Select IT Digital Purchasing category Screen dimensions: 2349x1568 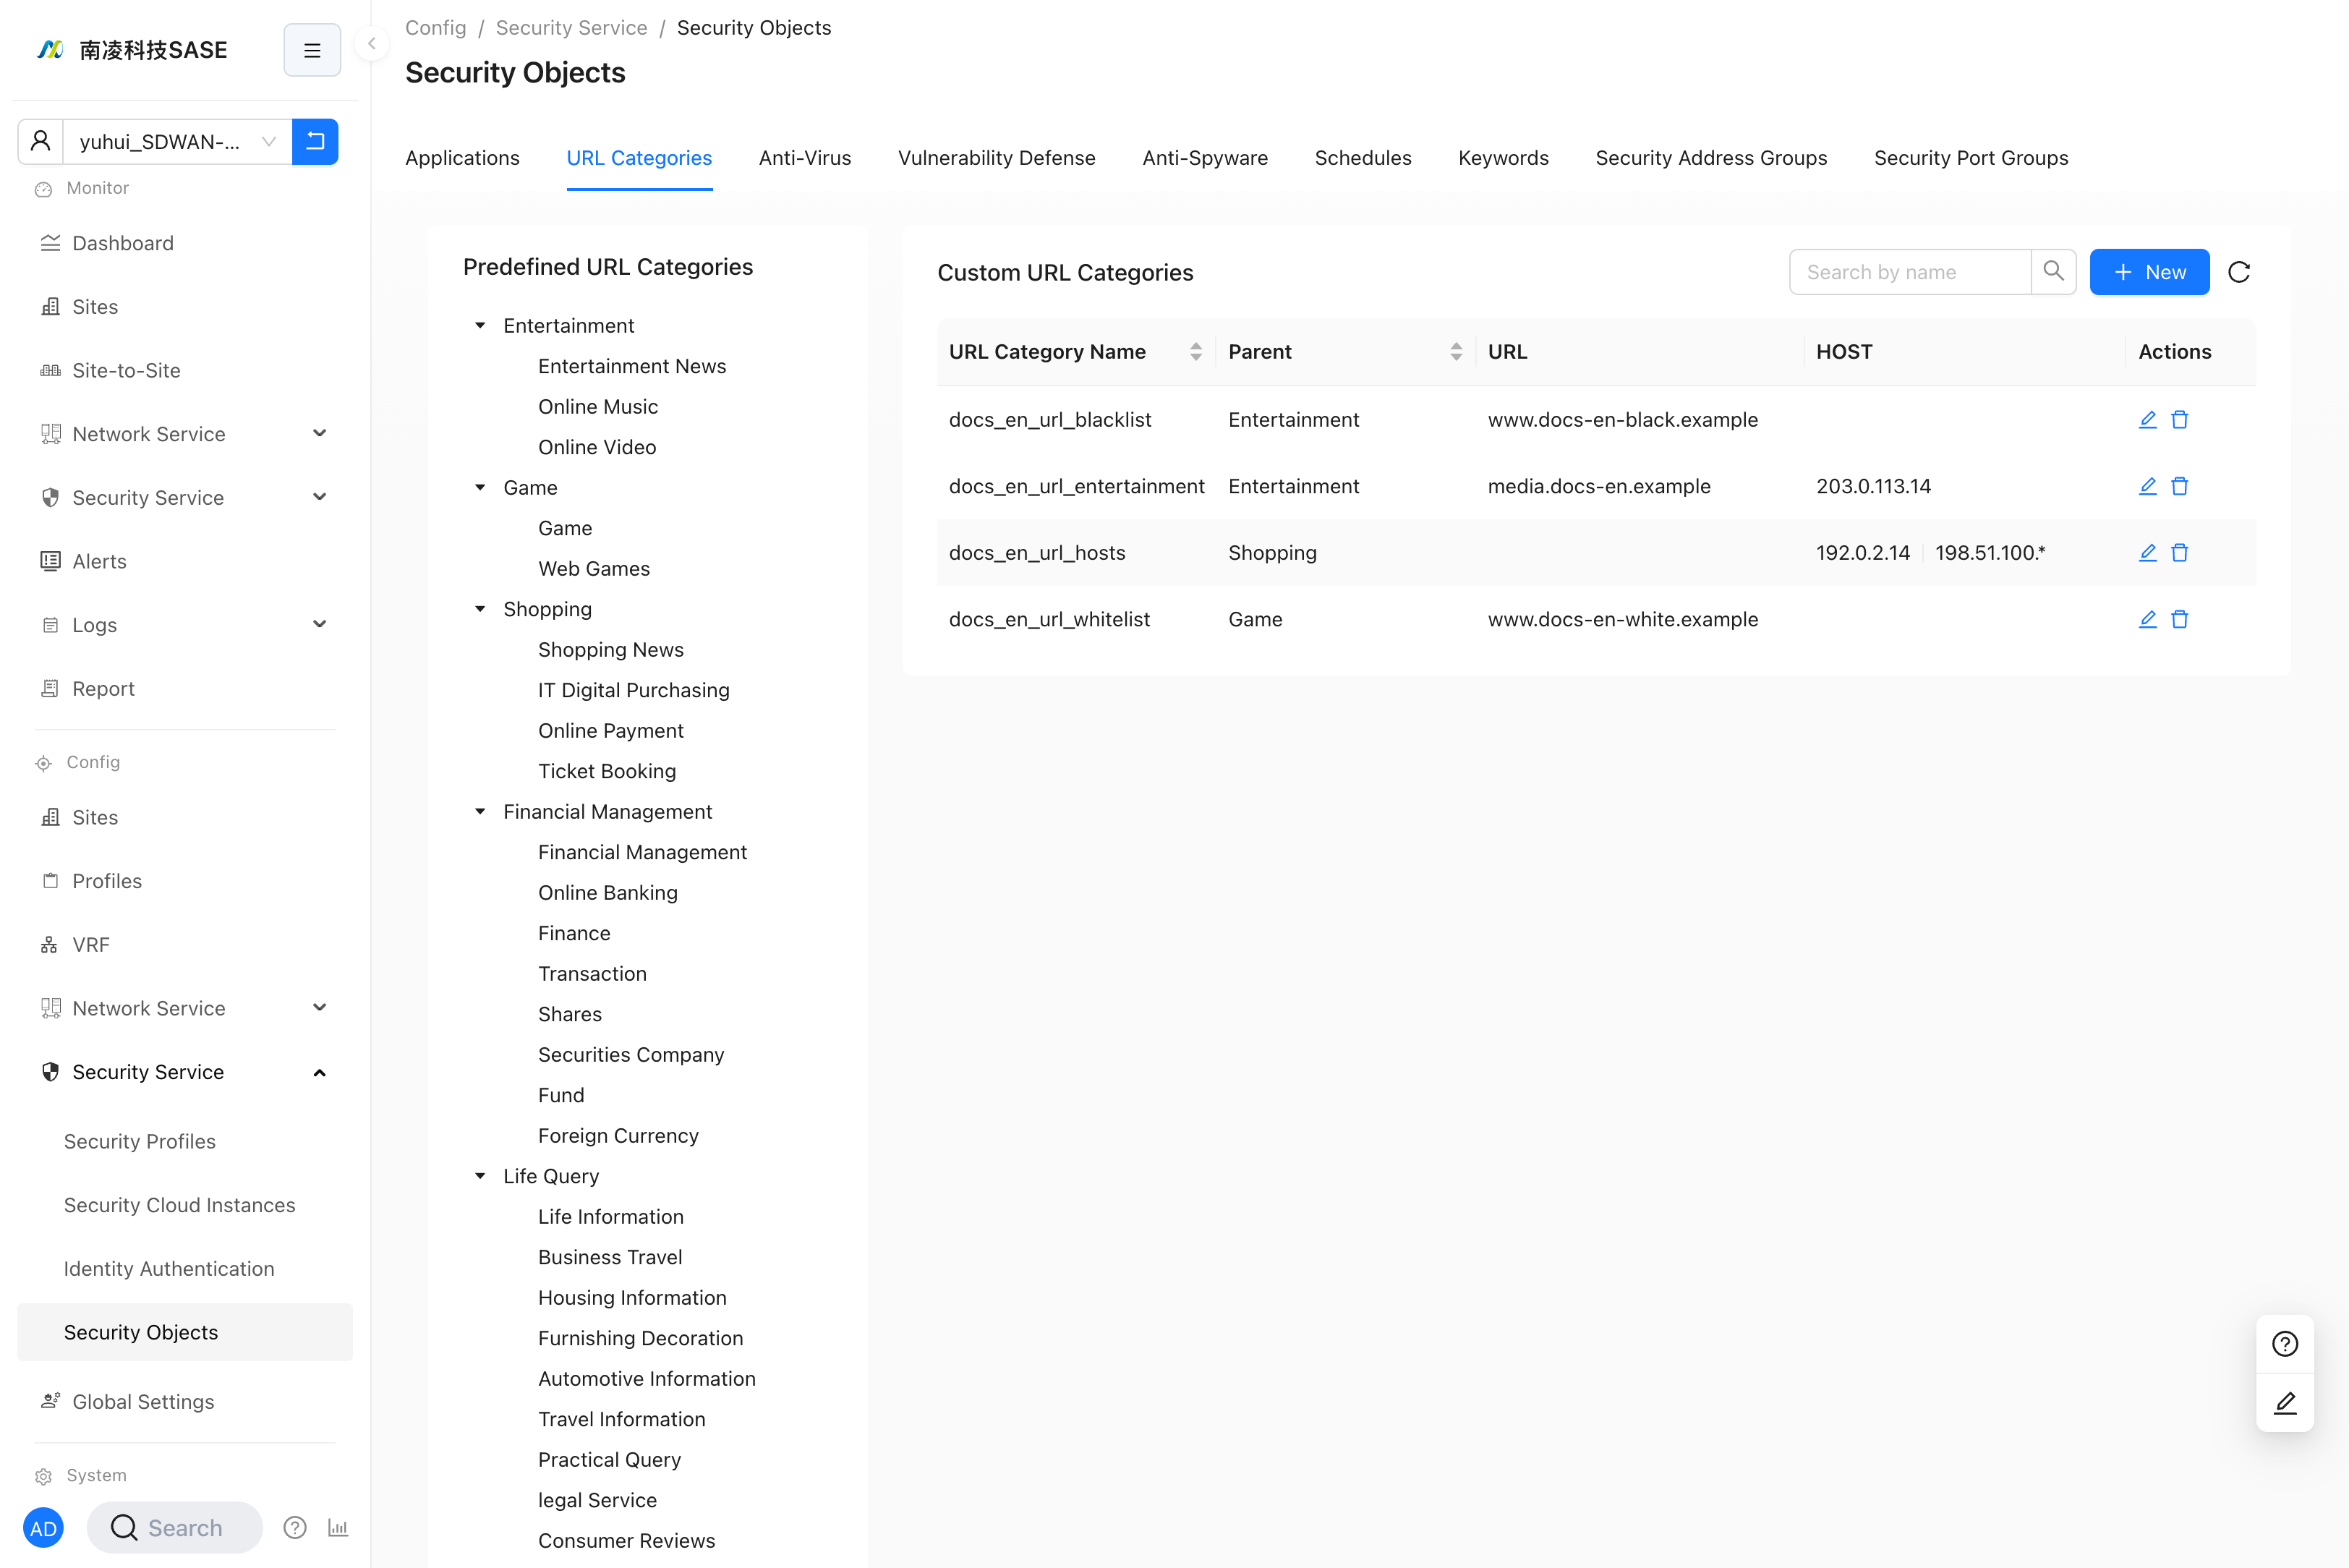pos(634,690)
